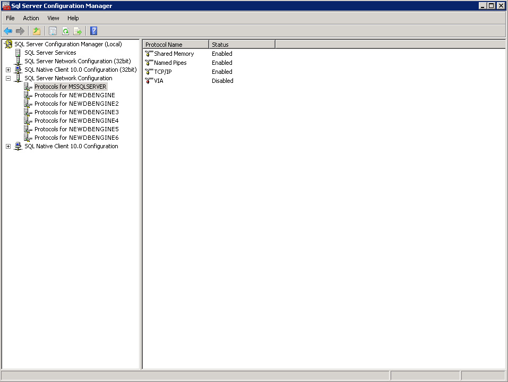The height and width of the screenshot is (382, 508).
Task: Click the Up one level folder icon
Action: click(x=37, y=31)
